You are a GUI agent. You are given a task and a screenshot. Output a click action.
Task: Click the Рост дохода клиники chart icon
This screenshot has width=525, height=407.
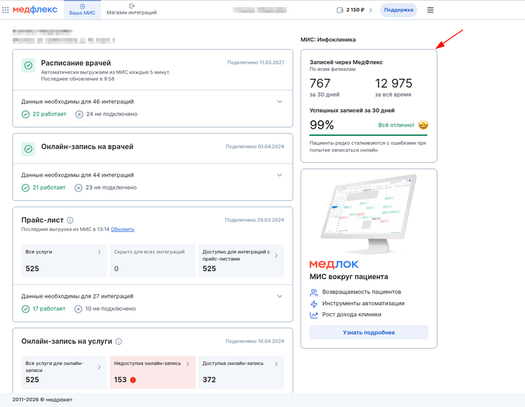[314, 314]
